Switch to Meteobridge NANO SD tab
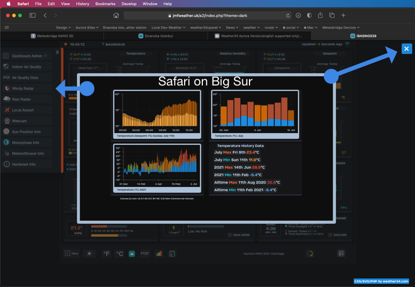415x287 pixels. 52,36
